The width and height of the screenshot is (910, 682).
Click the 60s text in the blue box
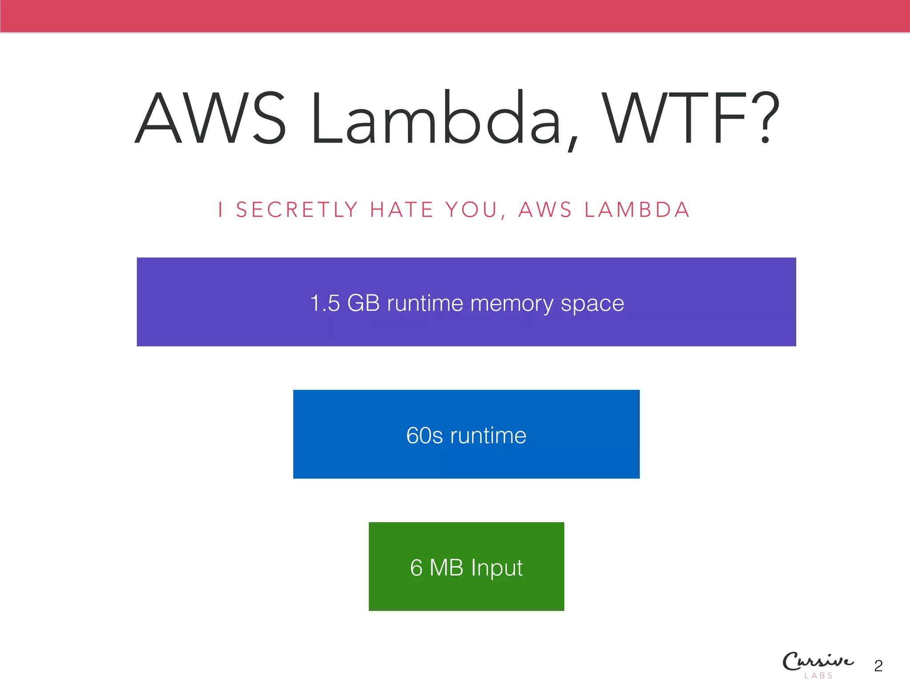tap(424, 435)
